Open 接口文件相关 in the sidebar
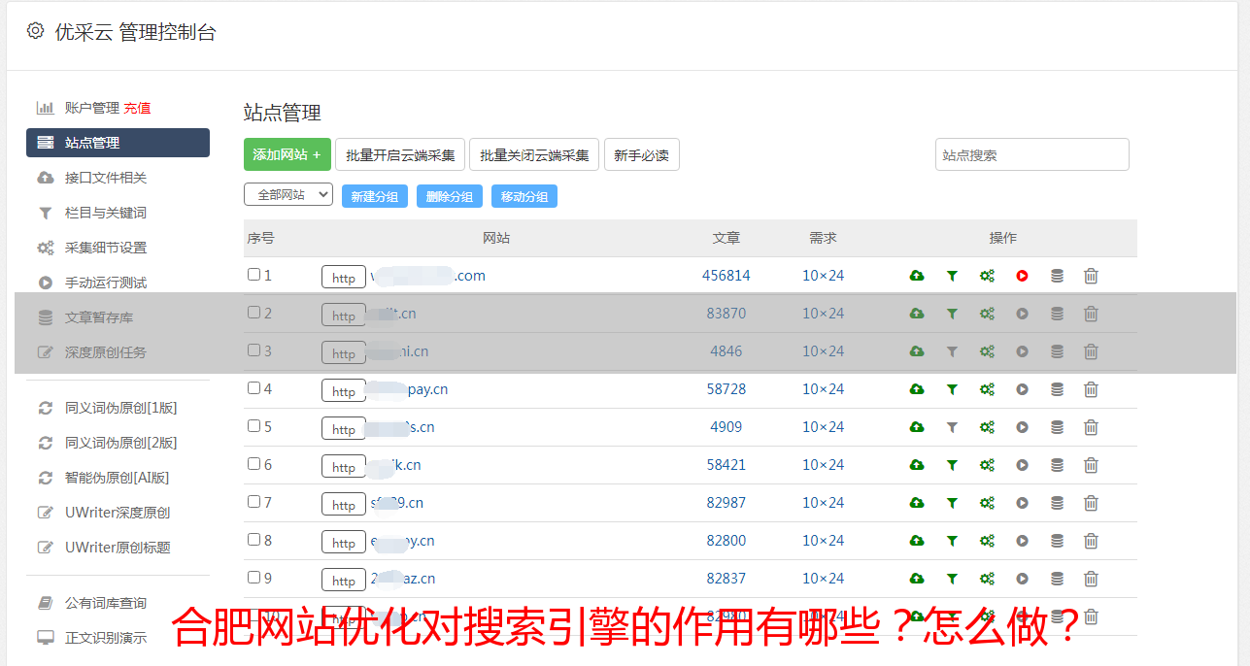This screenshot has width=1250, height=666. (106, 178)
